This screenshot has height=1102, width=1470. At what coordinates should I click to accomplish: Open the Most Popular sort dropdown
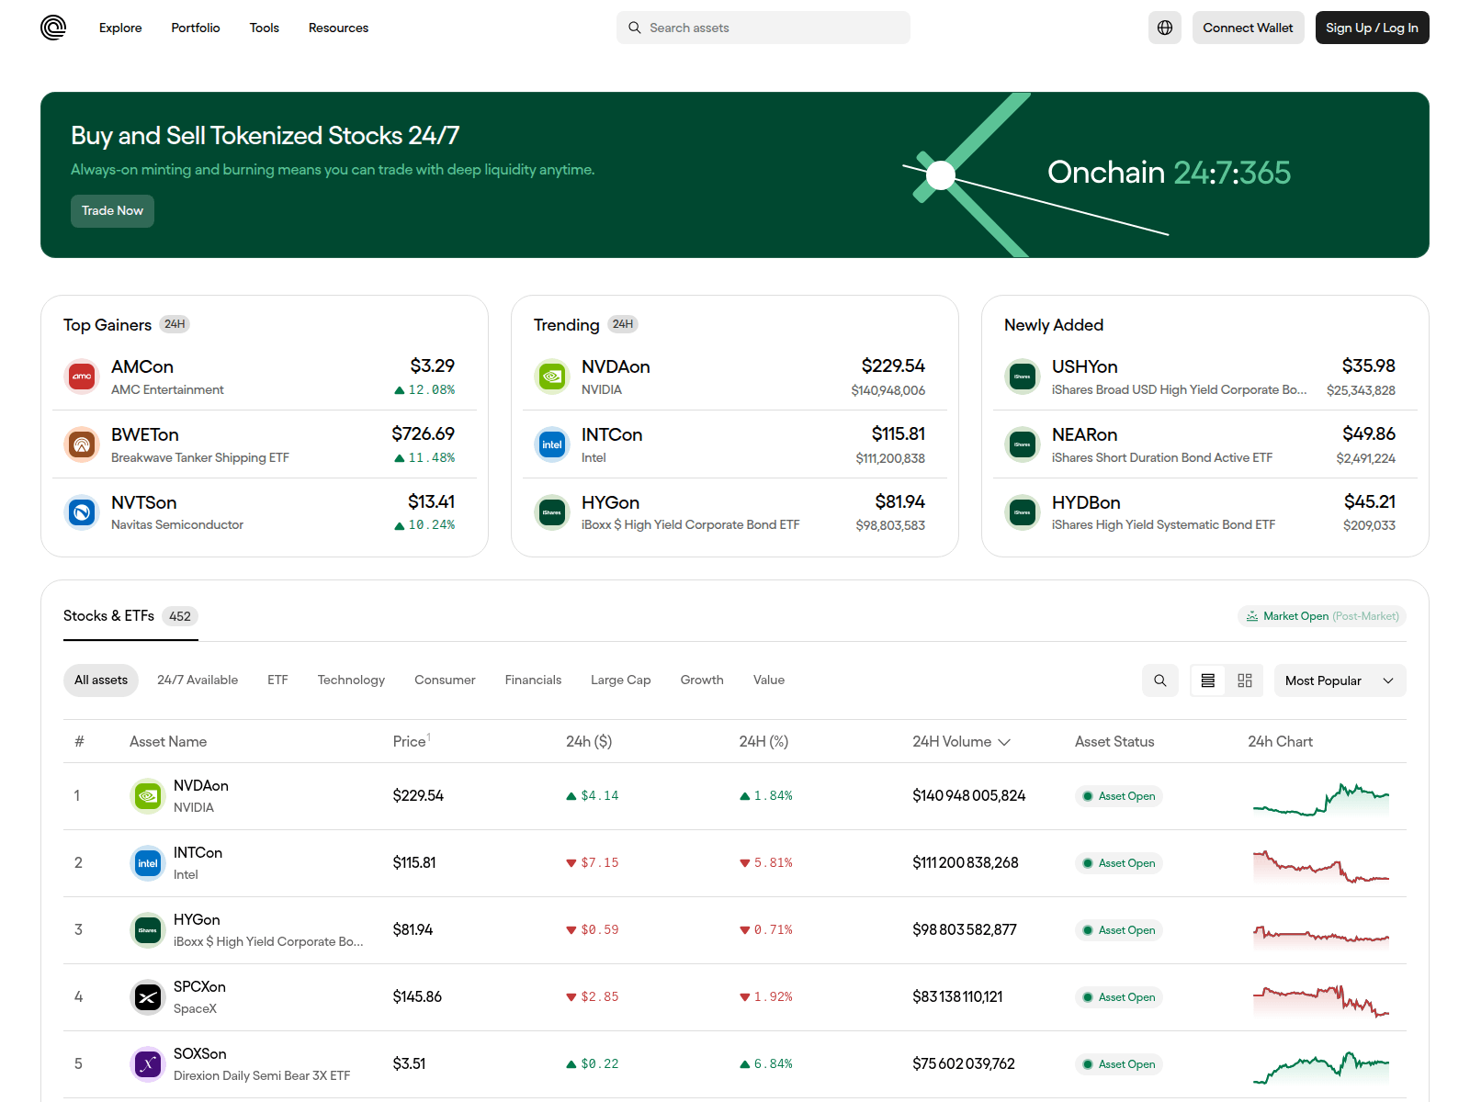1340,680
